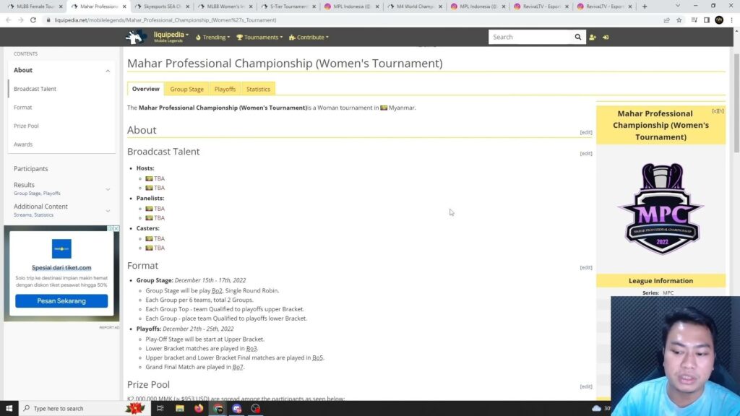Click the edit link beside Format heading
Viewport: 740px width, 416px height.
(x=585, y=267)
